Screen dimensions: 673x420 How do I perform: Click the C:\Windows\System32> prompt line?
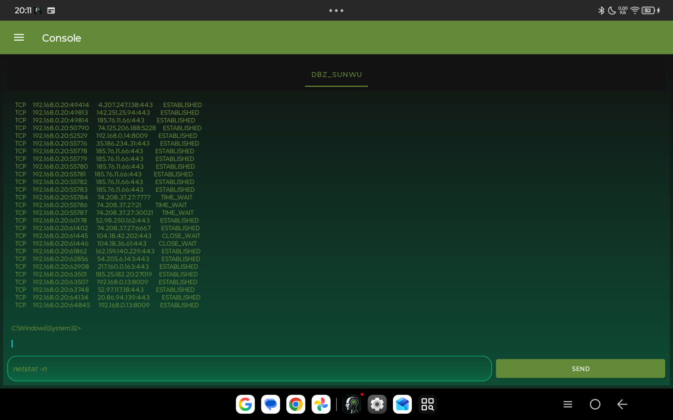click(x=46, y=328)
